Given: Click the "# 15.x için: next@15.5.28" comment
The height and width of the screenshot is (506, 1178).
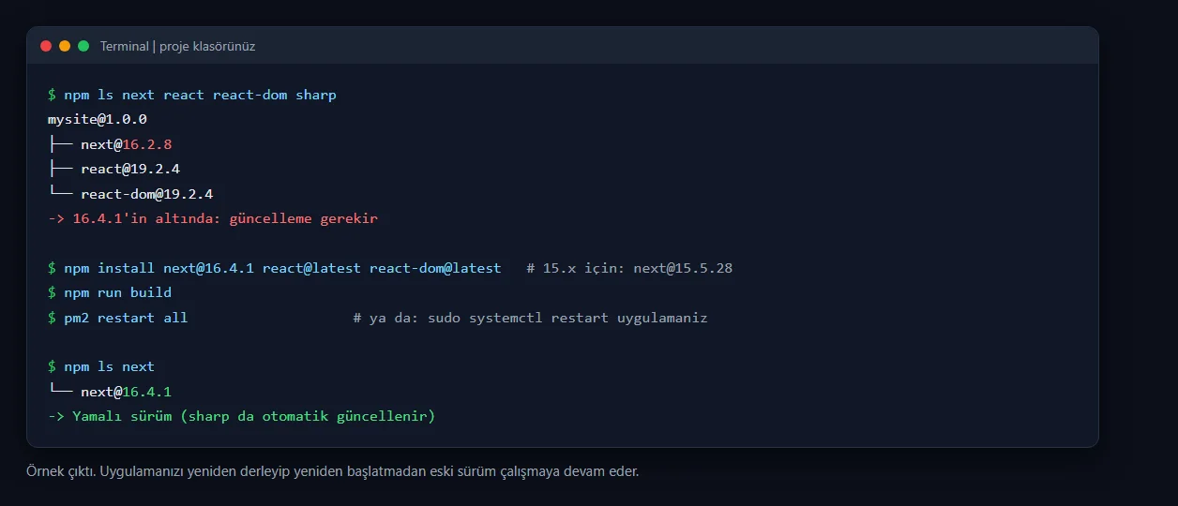Looking at the screenshot, I should tap(629, 268).
